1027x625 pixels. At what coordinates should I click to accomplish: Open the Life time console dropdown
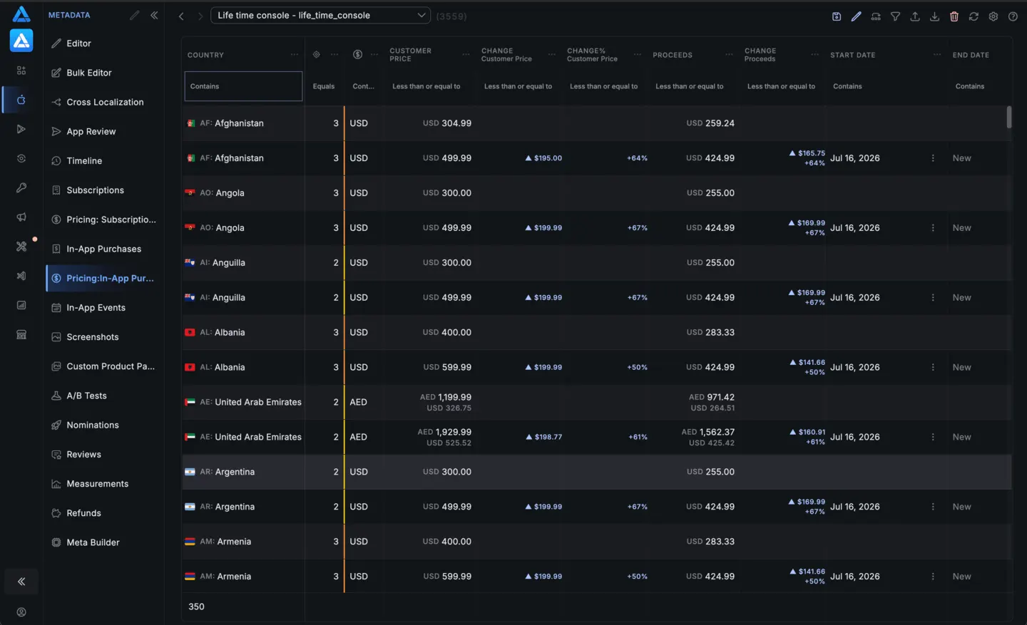coord(320,15)
